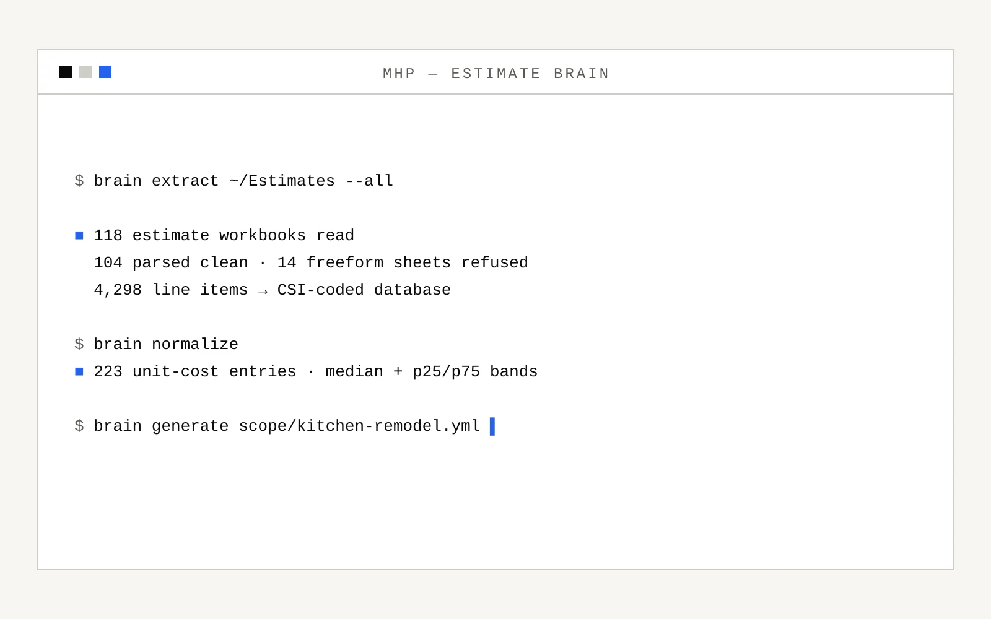Select the 'brain normalize' command line
This screenshot has width=991, height=619.
[166, 344]
